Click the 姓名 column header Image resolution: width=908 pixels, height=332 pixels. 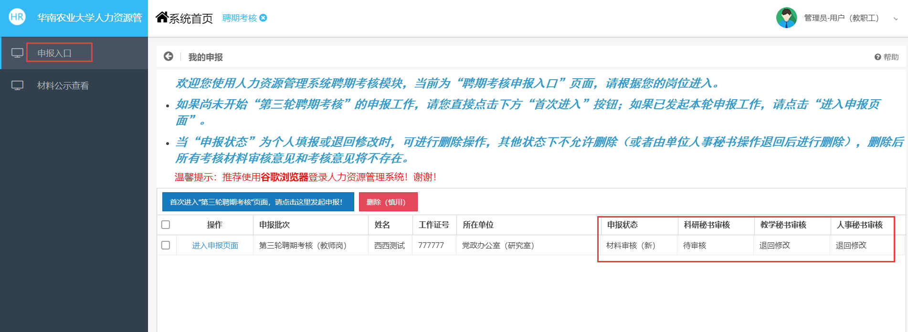tap(382, 225)
